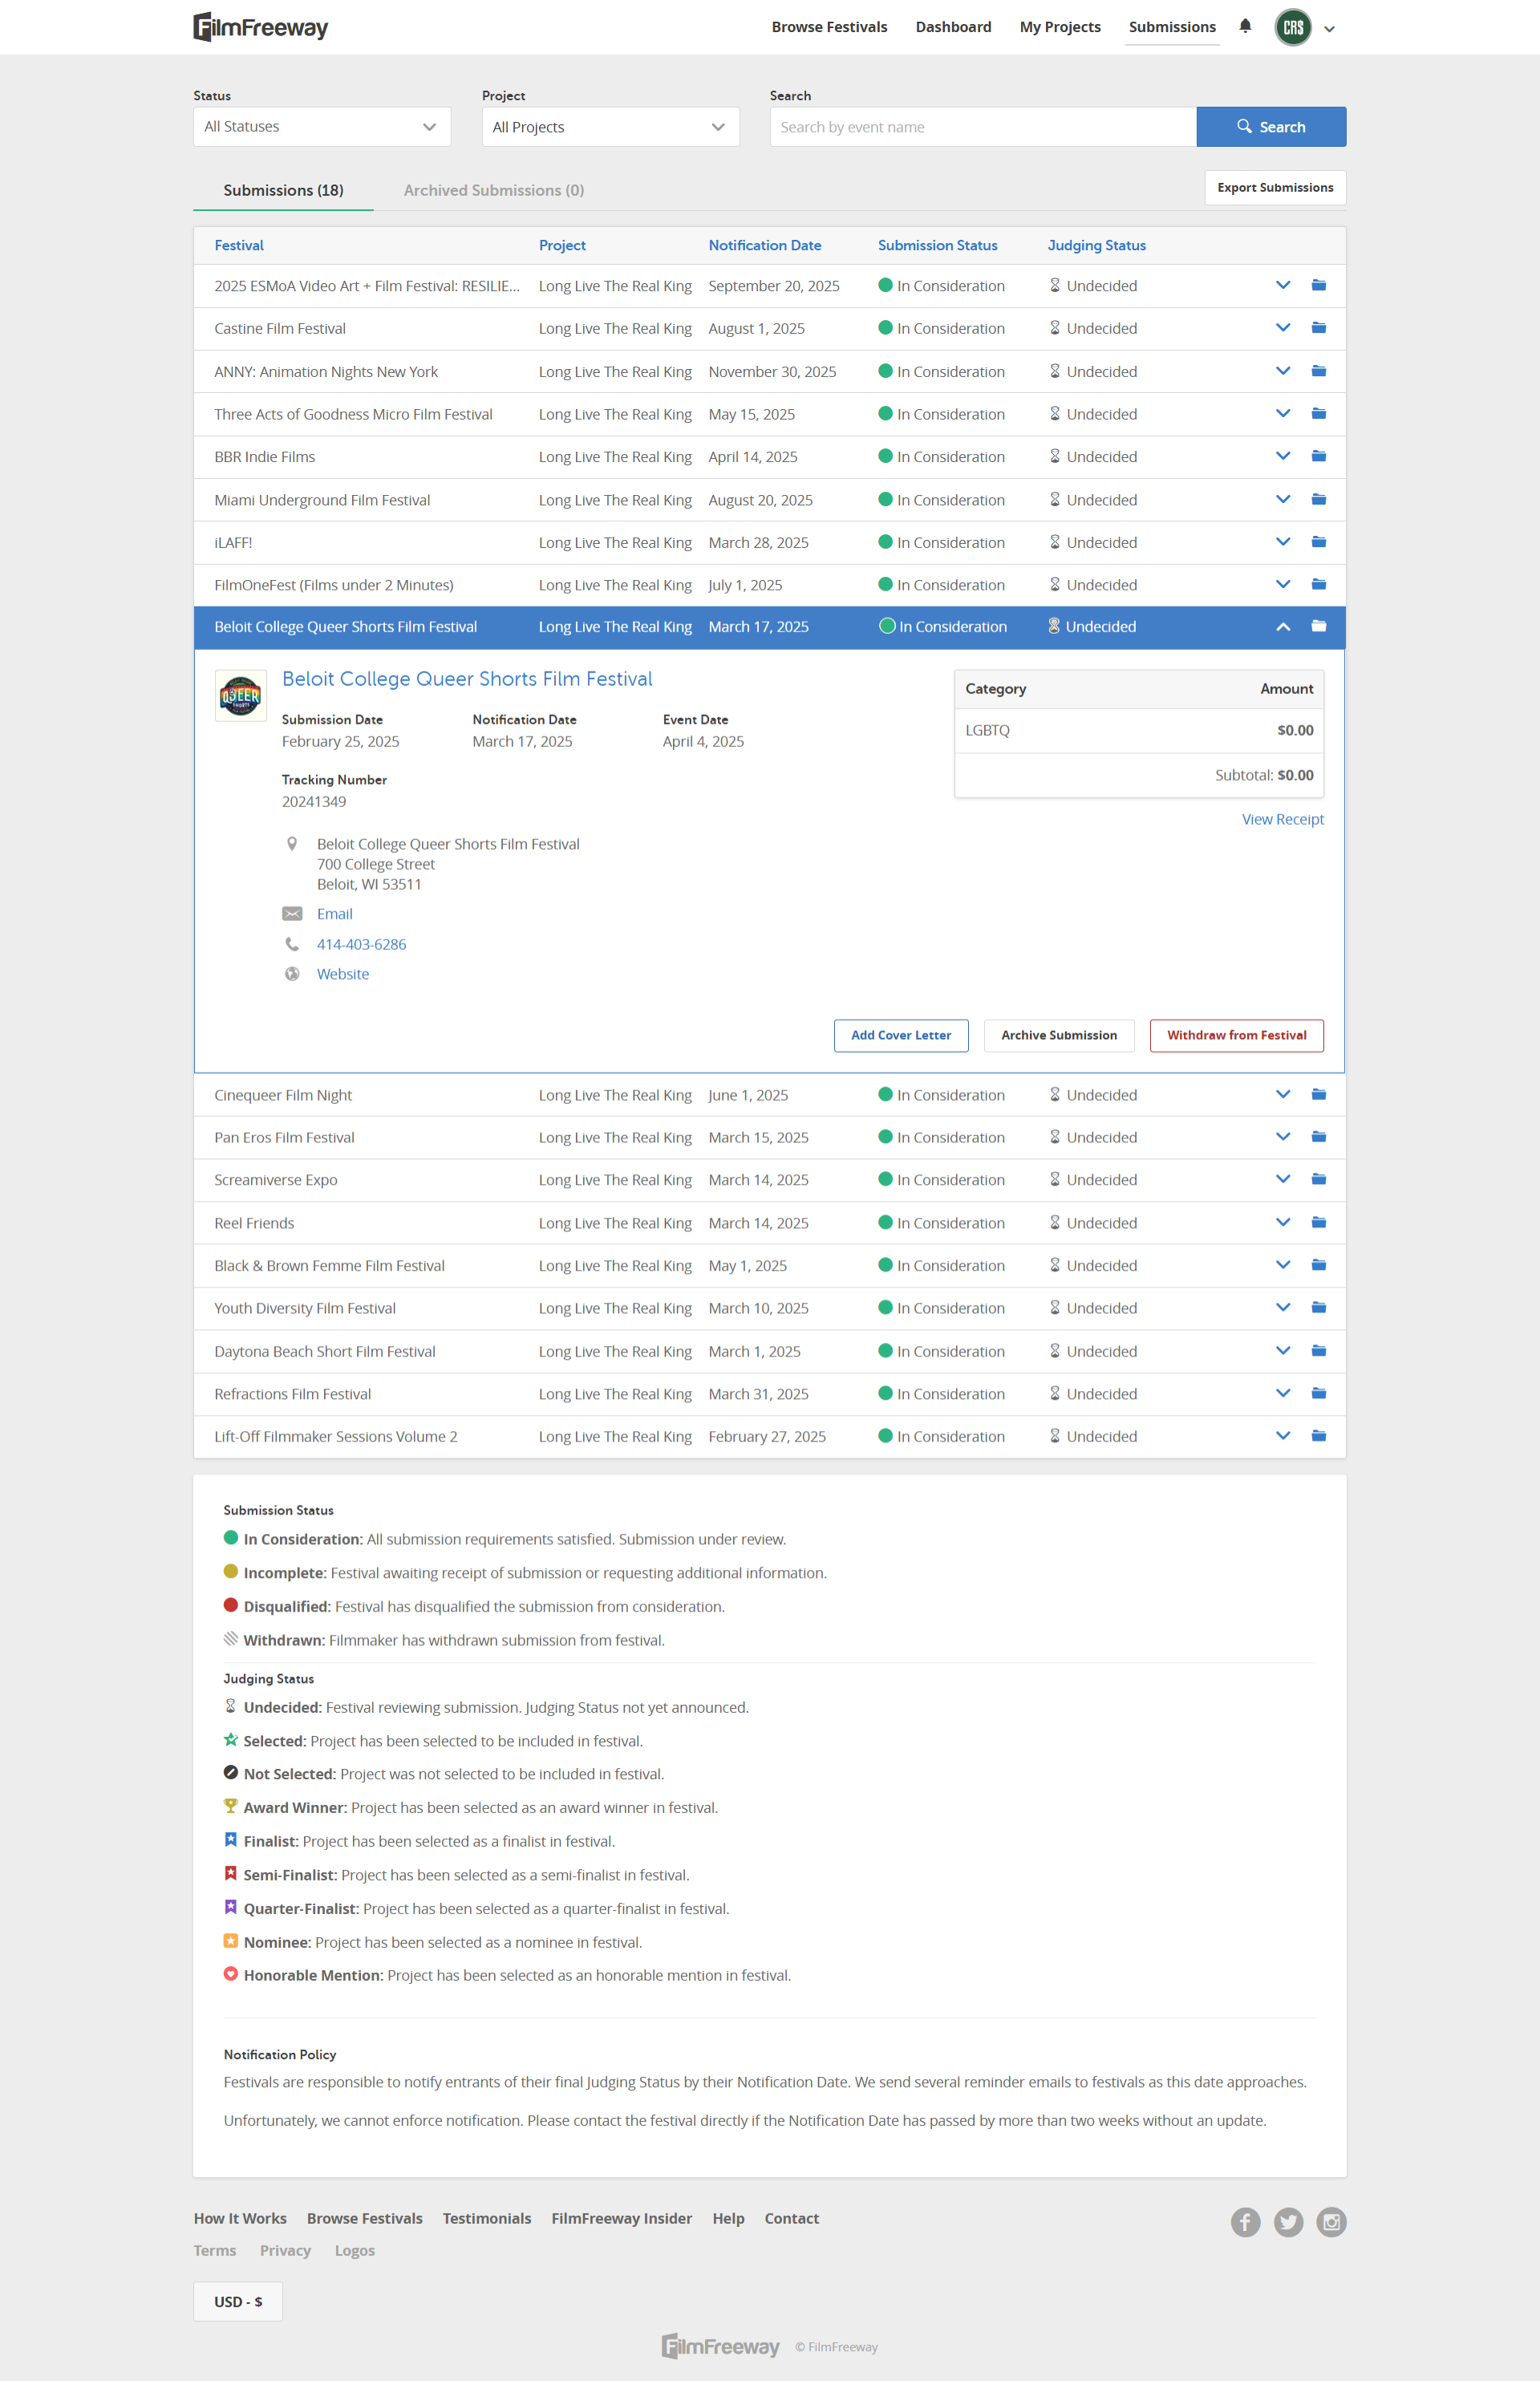
Task: Click the Facebook icon in footer
Action: 1245,2221
